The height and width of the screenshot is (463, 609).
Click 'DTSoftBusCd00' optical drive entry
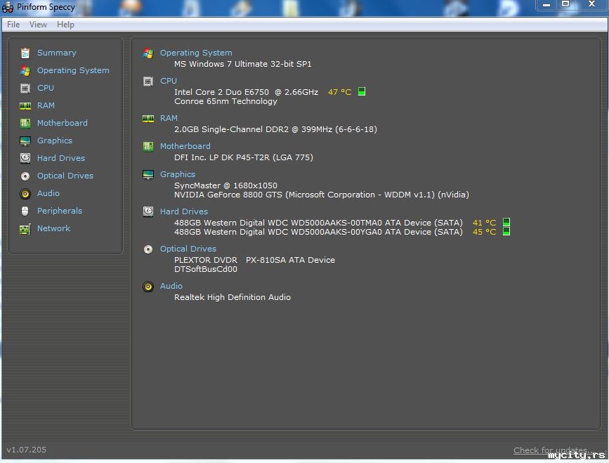coord(206,269)
